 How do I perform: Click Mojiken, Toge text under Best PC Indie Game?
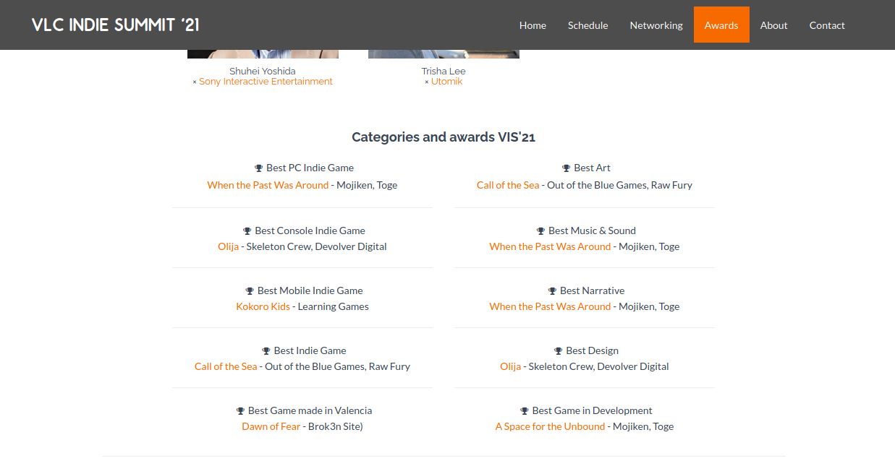click(367, 185)
